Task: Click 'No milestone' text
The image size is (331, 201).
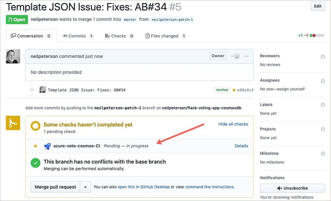Action: 272,162
